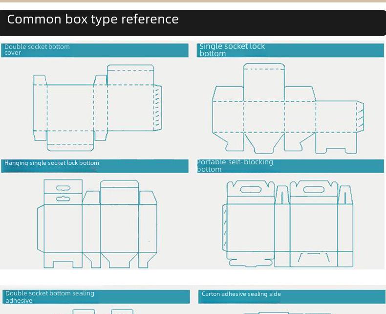This screenshot has width=386, height=314.
Task: Select the bottom tuck flap of double socket diagram
Action: click(x=70, y=140)
